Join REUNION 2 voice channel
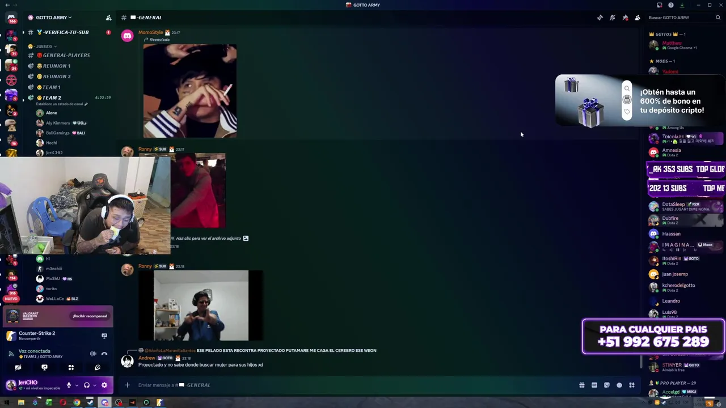 (67, 76)
